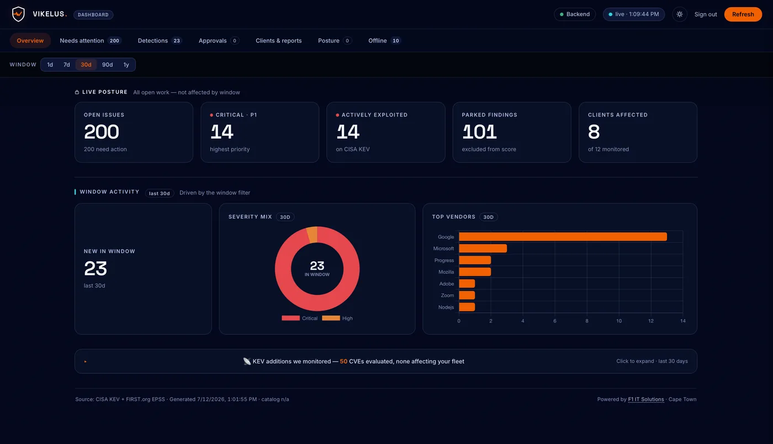The width and height of the screenshot is (773, 444).
Task: Open the Parked Findings card
Action: tap(512, 133)
